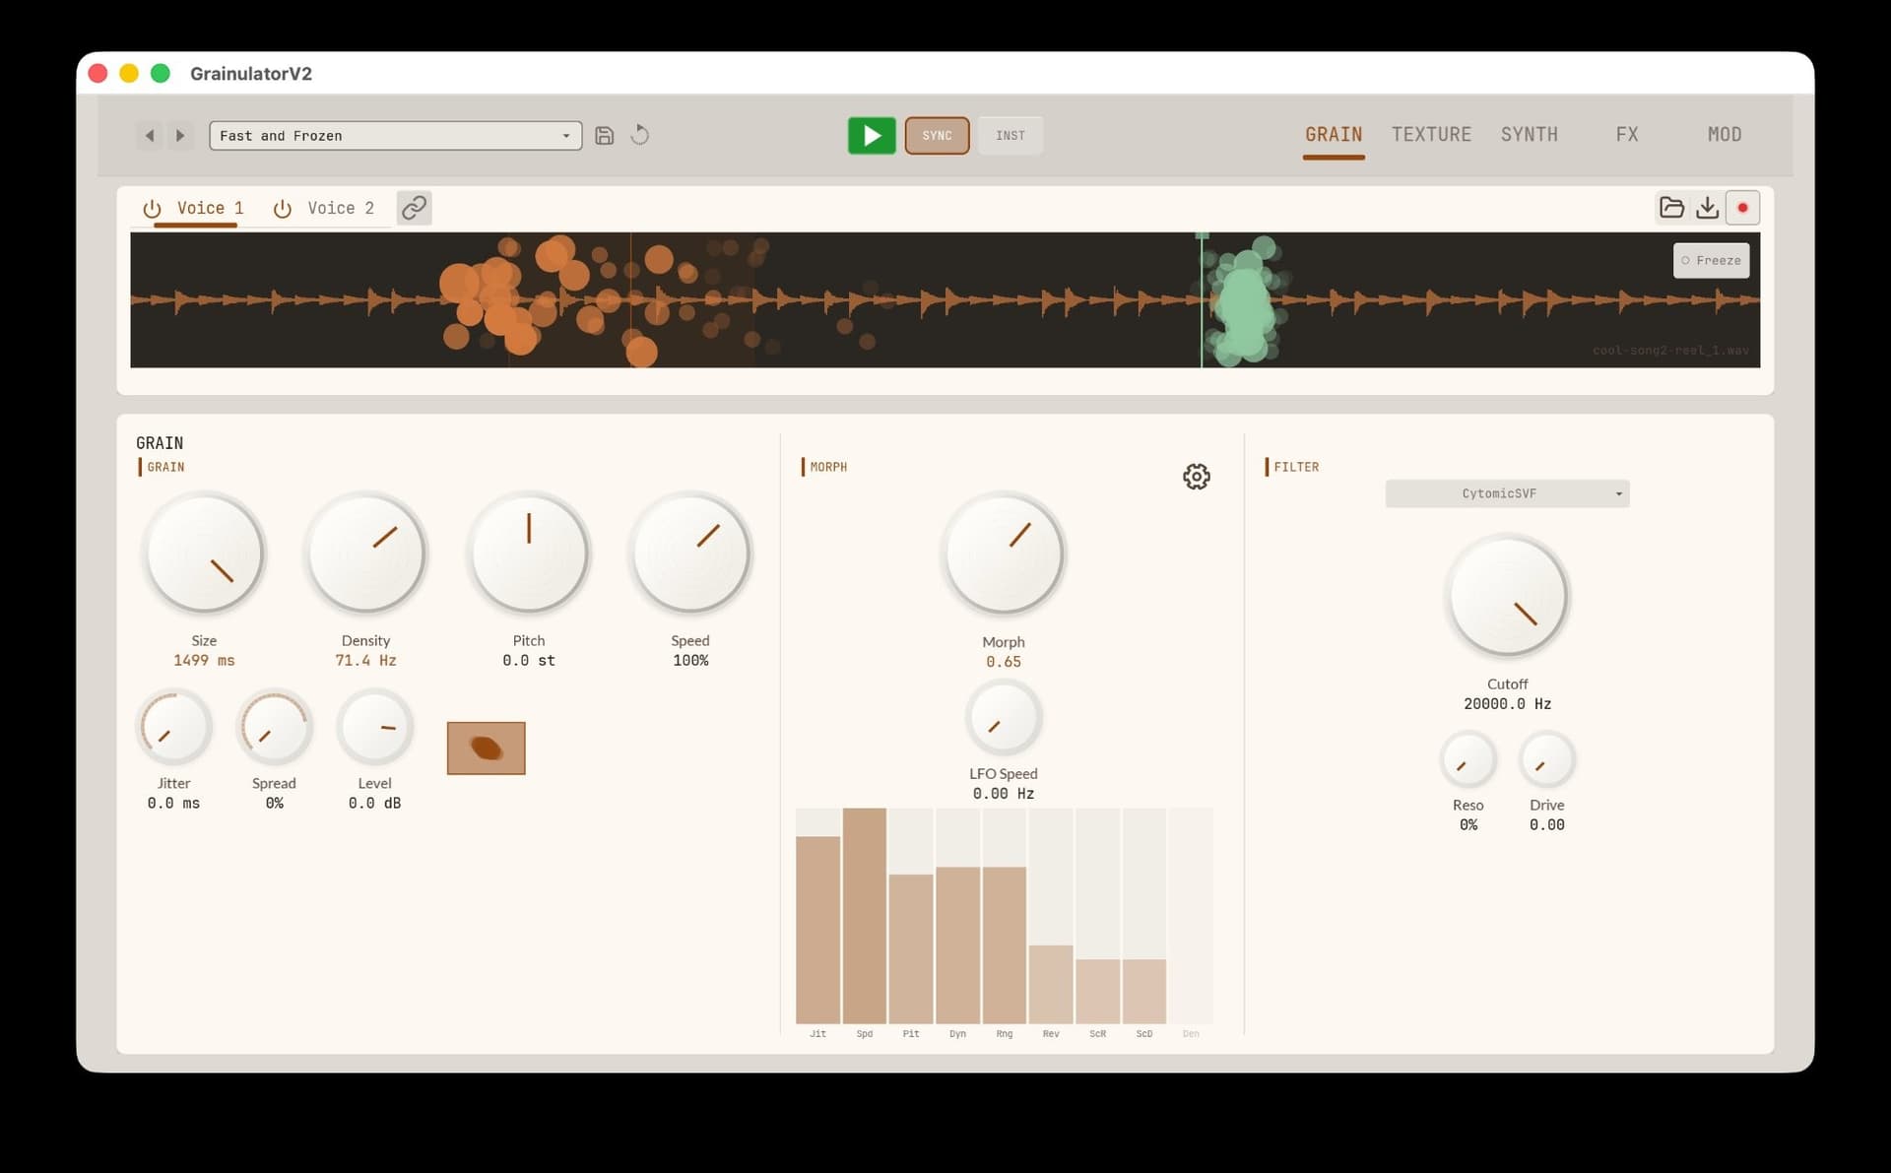
Task: Open the CytomicSVF filter type dropdown
Action: click(x=1506, y=492)
